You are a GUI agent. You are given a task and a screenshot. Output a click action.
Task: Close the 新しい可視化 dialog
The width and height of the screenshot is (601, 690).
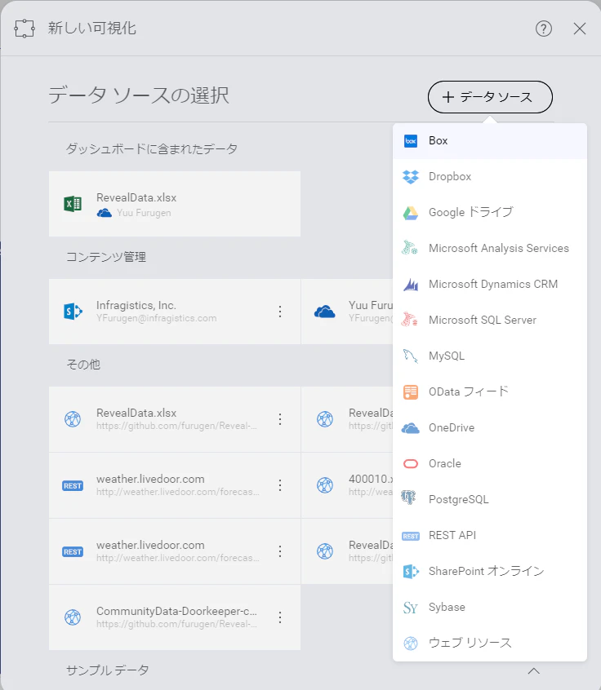pos(580,29)
